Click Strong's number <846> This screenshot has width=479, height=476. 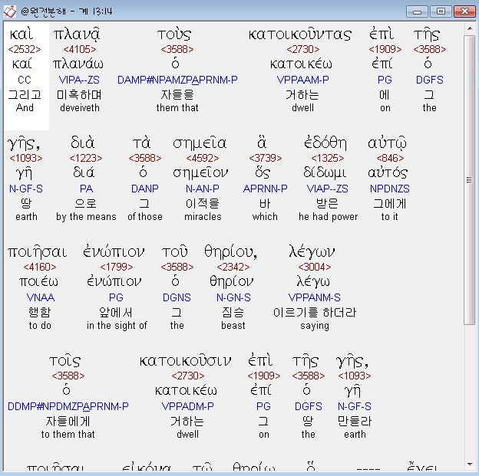(390, 158)
